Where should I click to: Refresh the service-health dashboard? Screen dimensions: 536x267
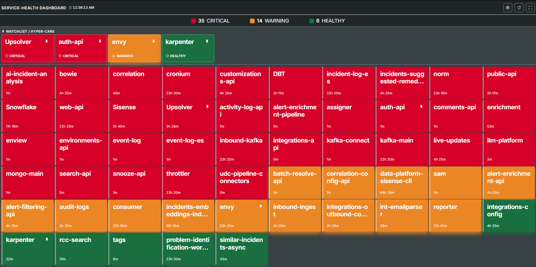pos(519,8)
